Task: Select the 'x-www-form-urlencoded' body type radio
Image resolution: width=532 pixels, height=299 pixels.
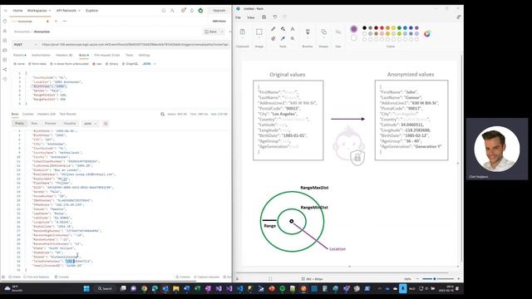Action: tap(52, 64)
